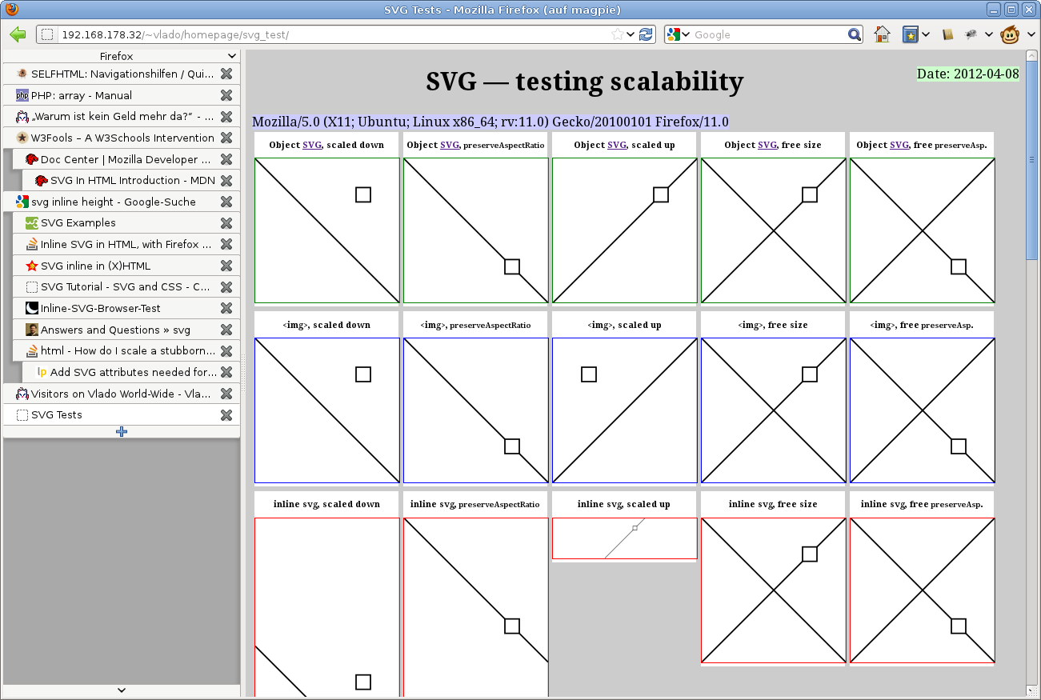1041x700 pixels.
Task: Click the Google search engine icon
Action: coord(674,34)
